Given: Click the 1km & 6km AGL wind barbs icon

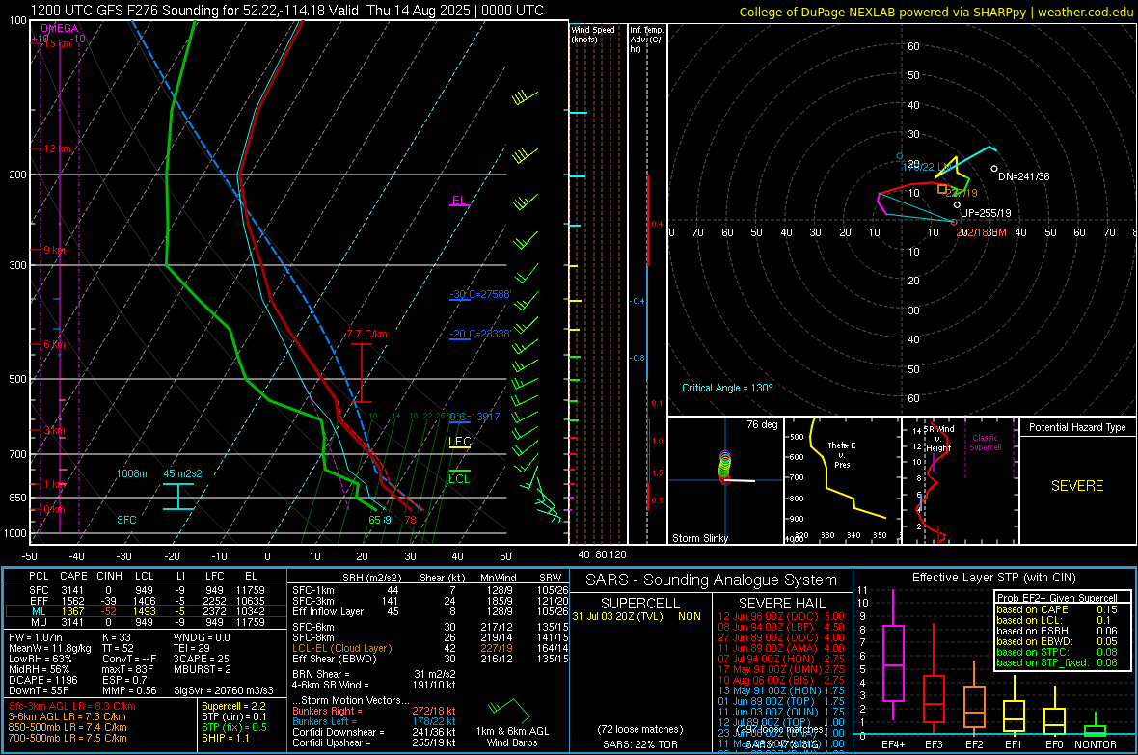Looking at the screenshot, I should [x=510, y=708].
